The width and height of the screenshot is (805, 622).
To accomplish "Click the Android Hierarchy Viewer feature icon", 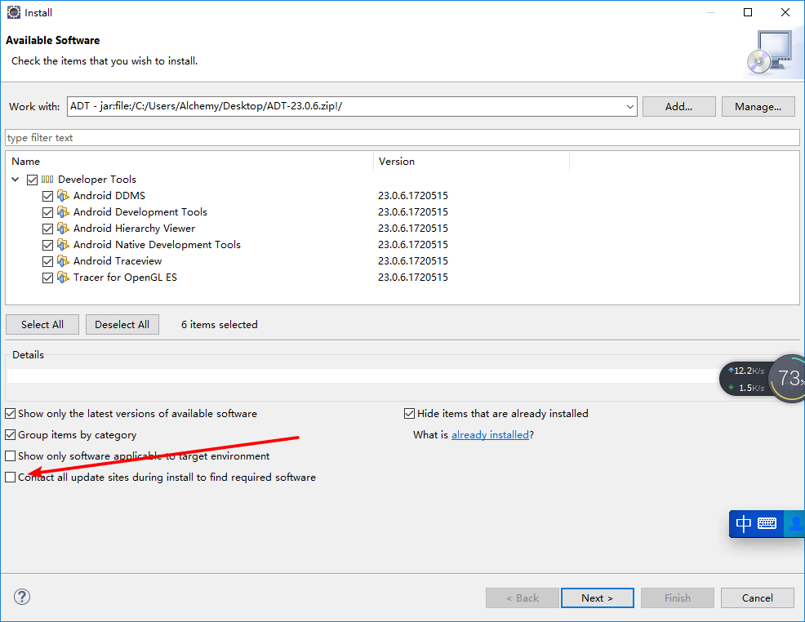I will pos(63,229).
